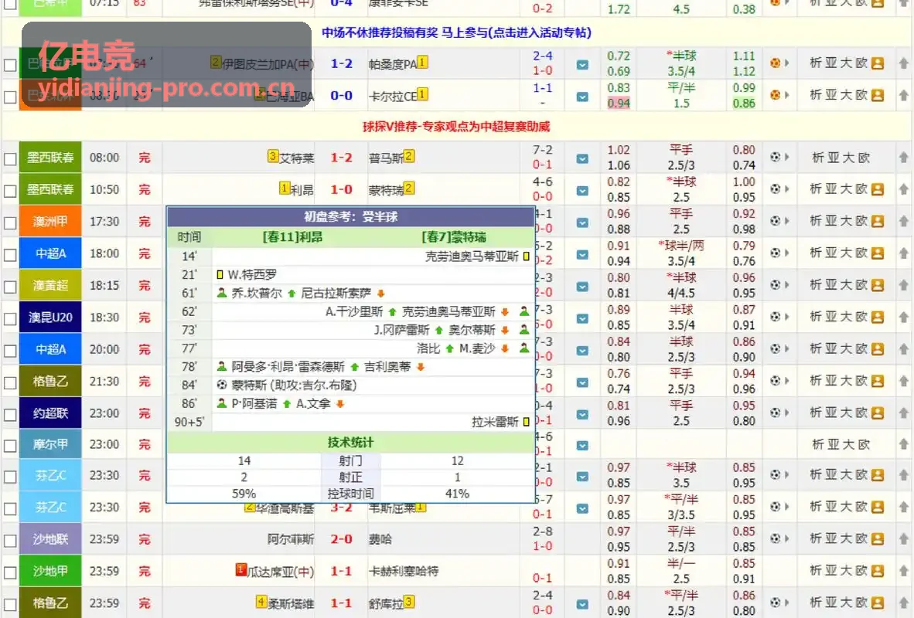This screenshot has width=914, height=618.
Task: Open 球探V推荐 expert opinion link
Action: pos(456,127)
